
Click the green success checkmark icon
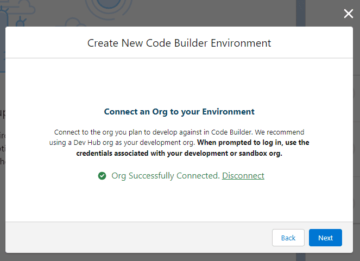[x=102, y=176]
